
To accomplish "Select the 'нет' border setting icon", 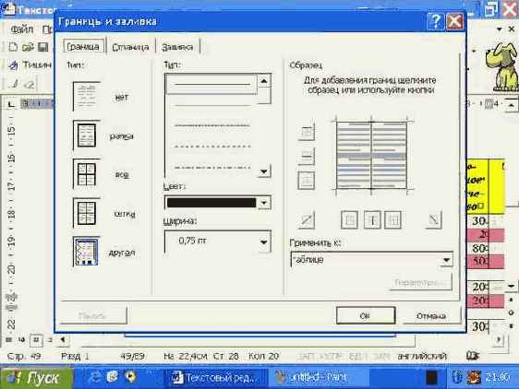I will 87,96.
